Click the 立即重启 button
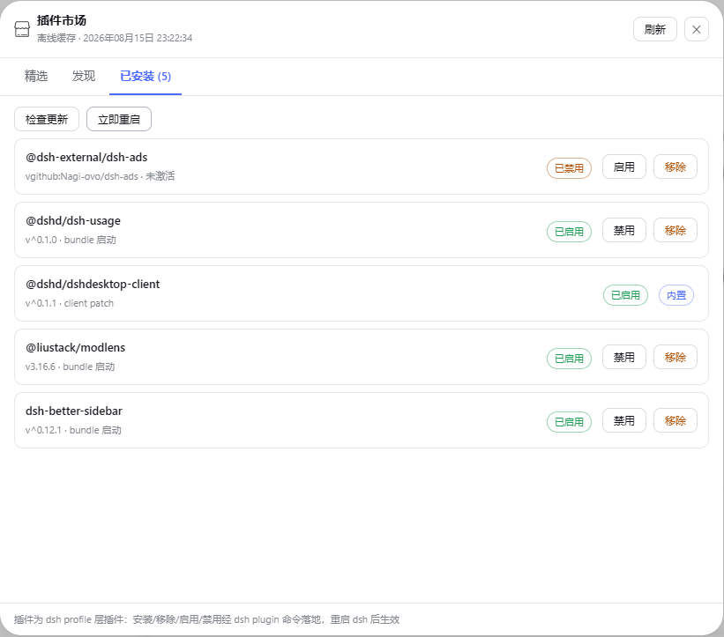 pyautogui.click(x=119, y=120)
